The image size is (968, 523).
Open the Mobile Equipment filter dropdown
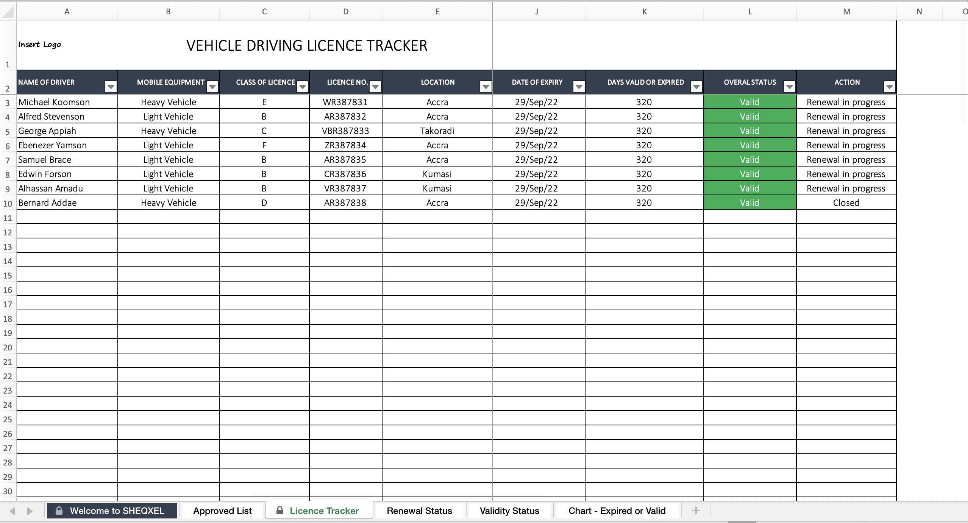click(x=212, y=87)
